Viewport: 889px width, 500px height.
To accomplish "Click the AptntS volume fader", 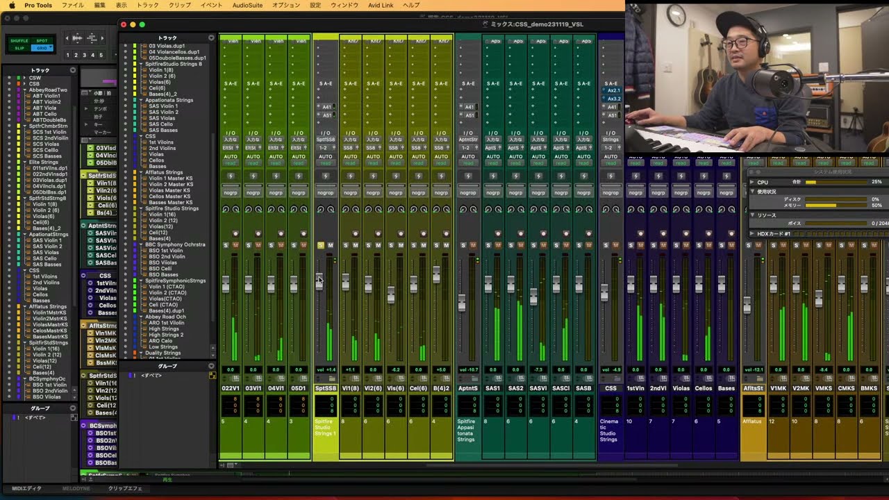I will coord(462,302).
